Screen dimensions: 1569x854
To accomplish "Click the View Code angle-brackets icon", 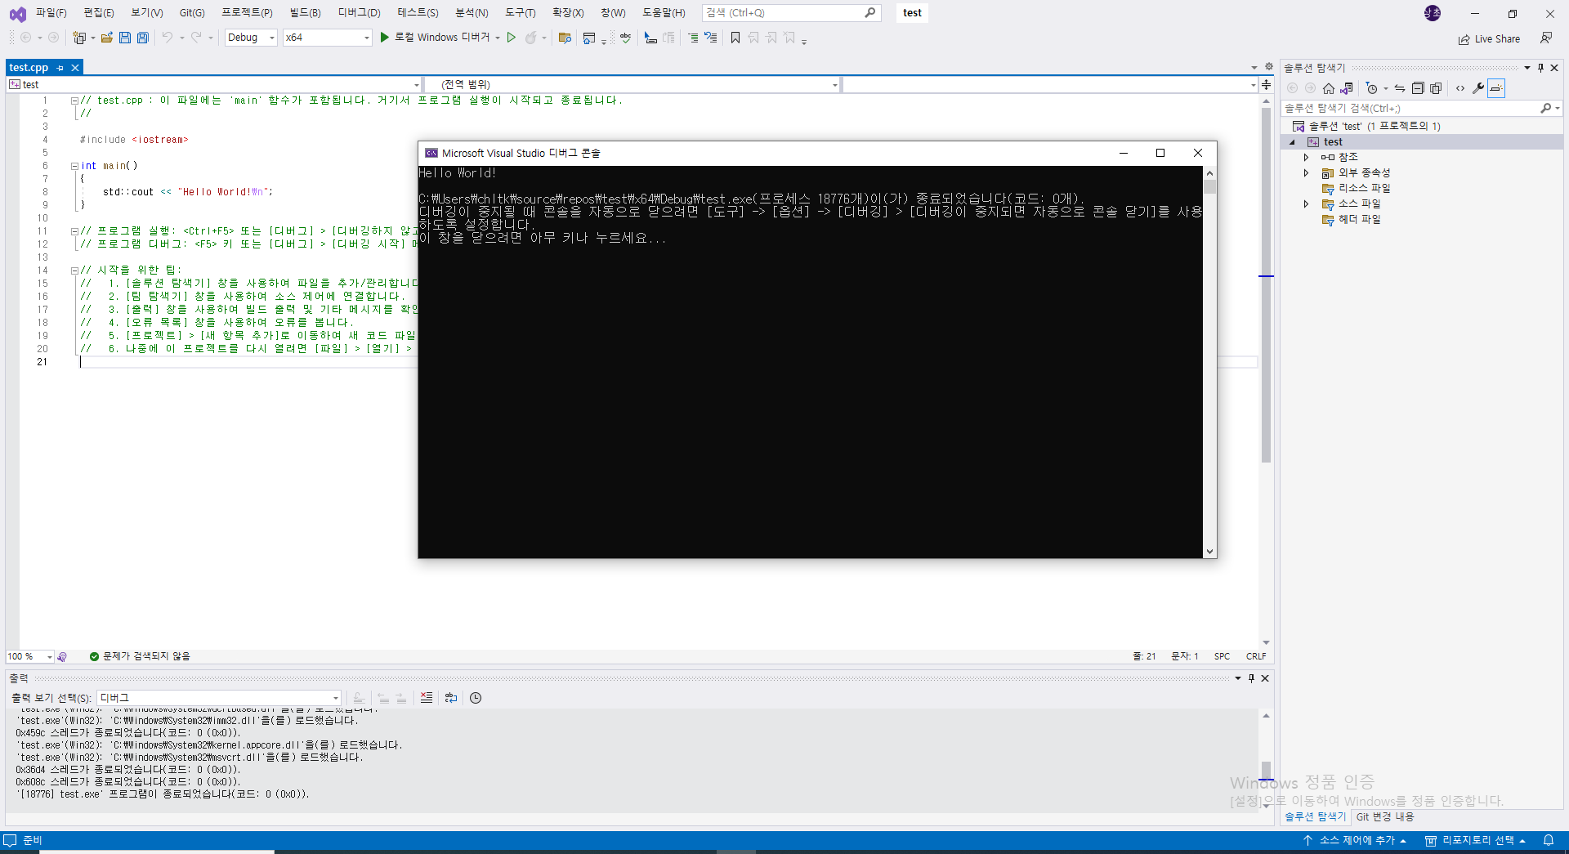I will pyautogui.click(x=1460, y=88).
